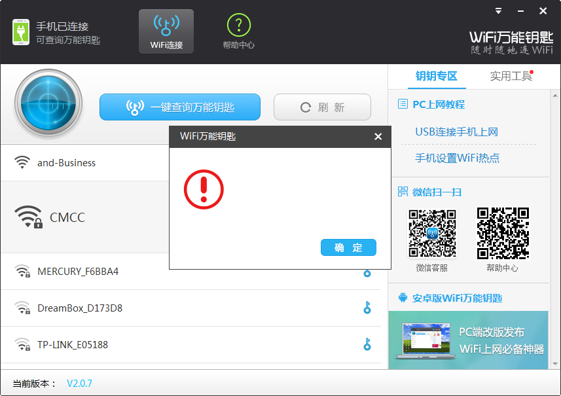
Task: Select TP-LINK_E05188 network
Action: pyautogui.click(x=190, y=344)
